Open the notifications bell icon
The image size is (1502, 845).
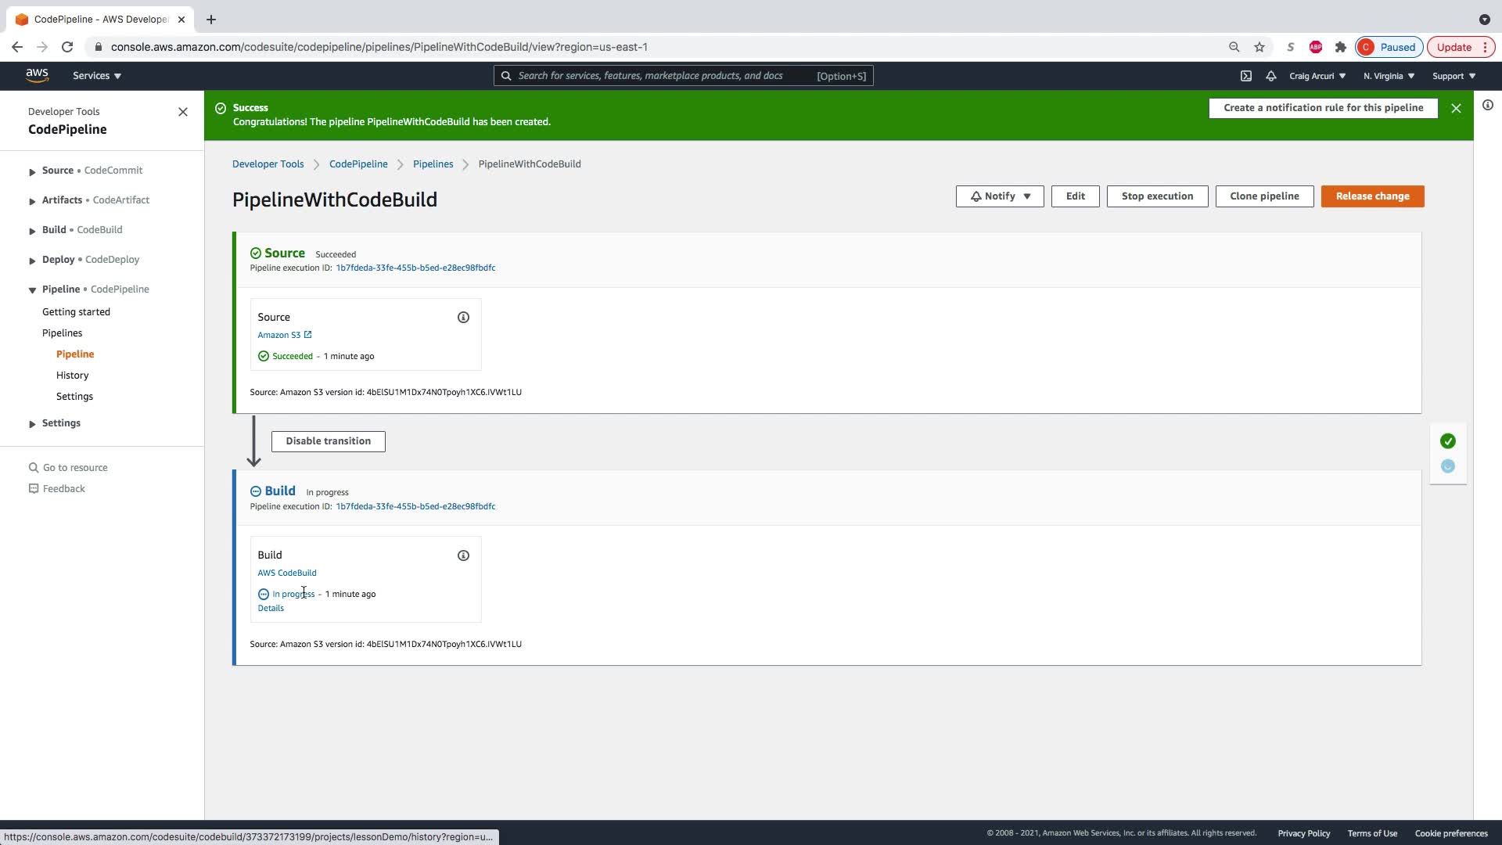point(1271,76)
